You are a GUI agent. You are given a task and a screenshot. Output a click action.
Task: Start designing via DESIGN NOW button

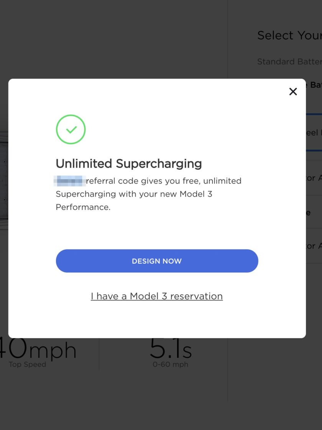(157, 261)
